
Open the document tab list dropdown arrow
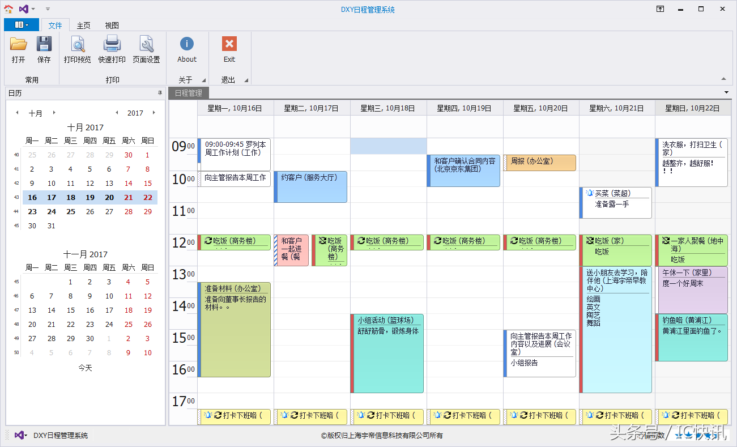click(727, 92)
